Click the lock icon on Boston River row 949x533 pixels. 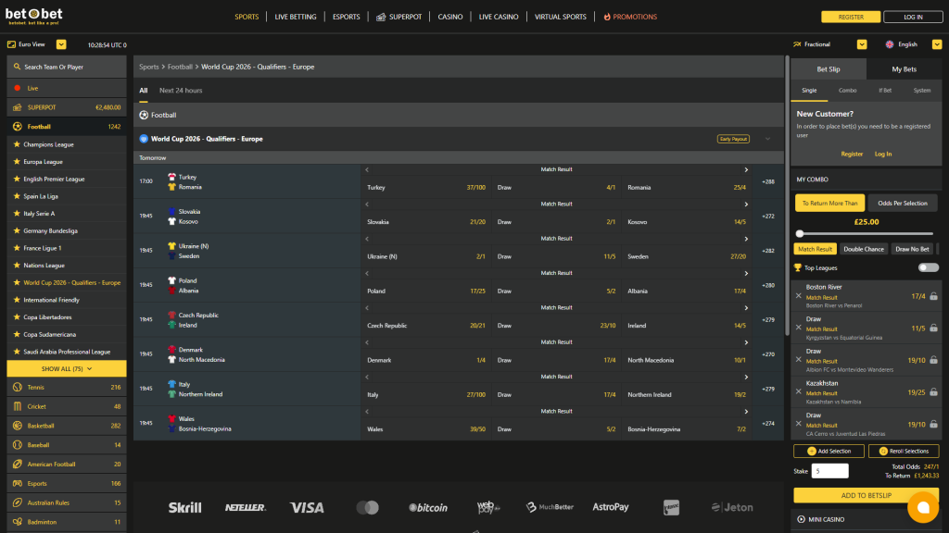pos(934,296)
